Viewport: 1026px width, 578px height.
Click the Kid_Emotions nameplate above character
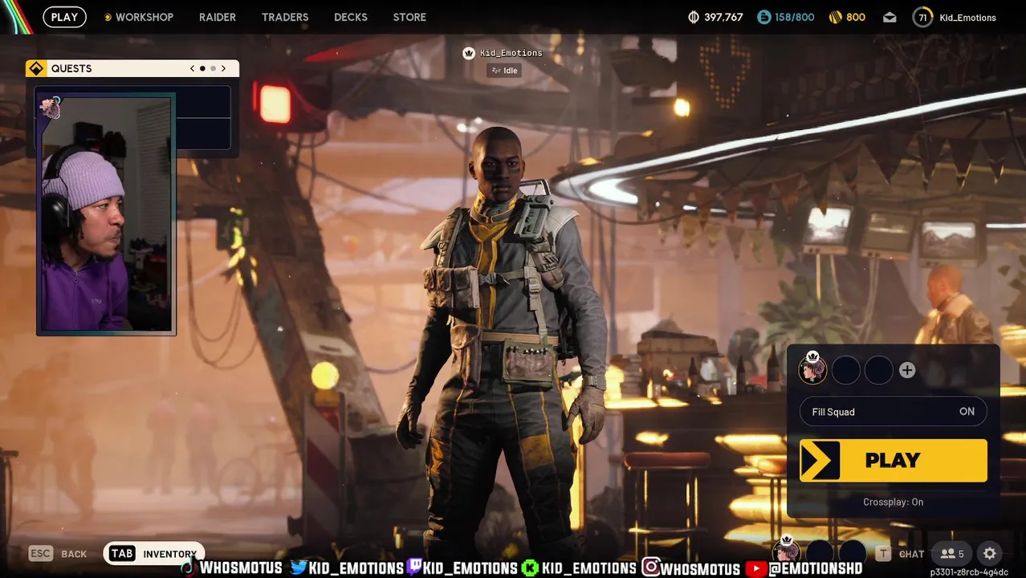point(511,53)
